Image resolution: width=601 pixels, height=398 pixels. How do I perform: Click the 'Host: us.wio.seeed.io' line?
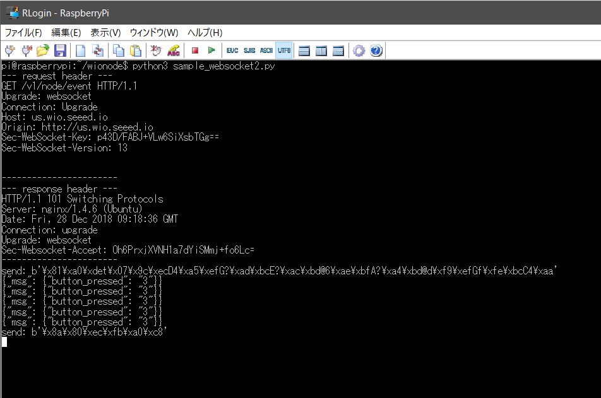click(54, 117)
